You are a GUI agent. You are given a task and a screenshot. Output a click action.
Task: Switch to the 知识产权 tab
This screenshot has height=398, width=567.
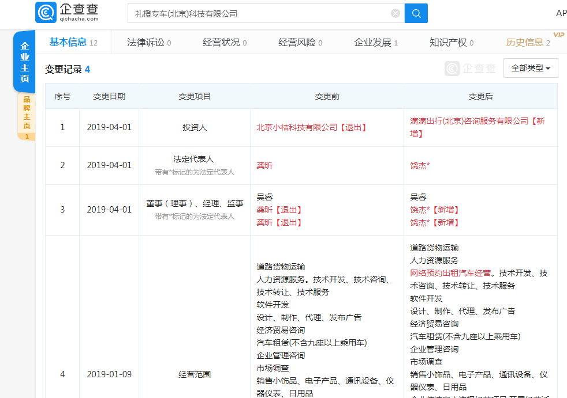[452, 42]
